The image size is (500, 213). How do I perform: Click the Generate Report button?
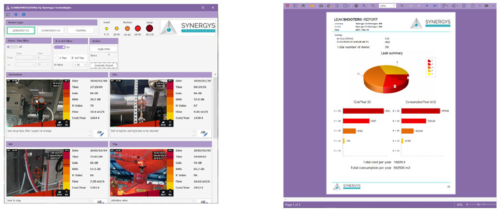tap(103, 65)
